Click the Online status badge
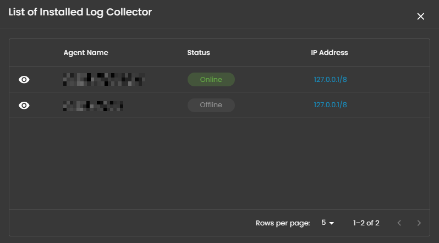Viewport: 439px width, 243px height. (x=211, y=80)
